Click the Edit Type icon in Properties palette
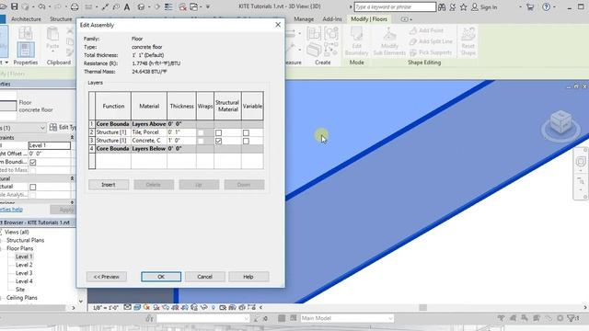Screen dimensions: 589x331 (53, 127)
